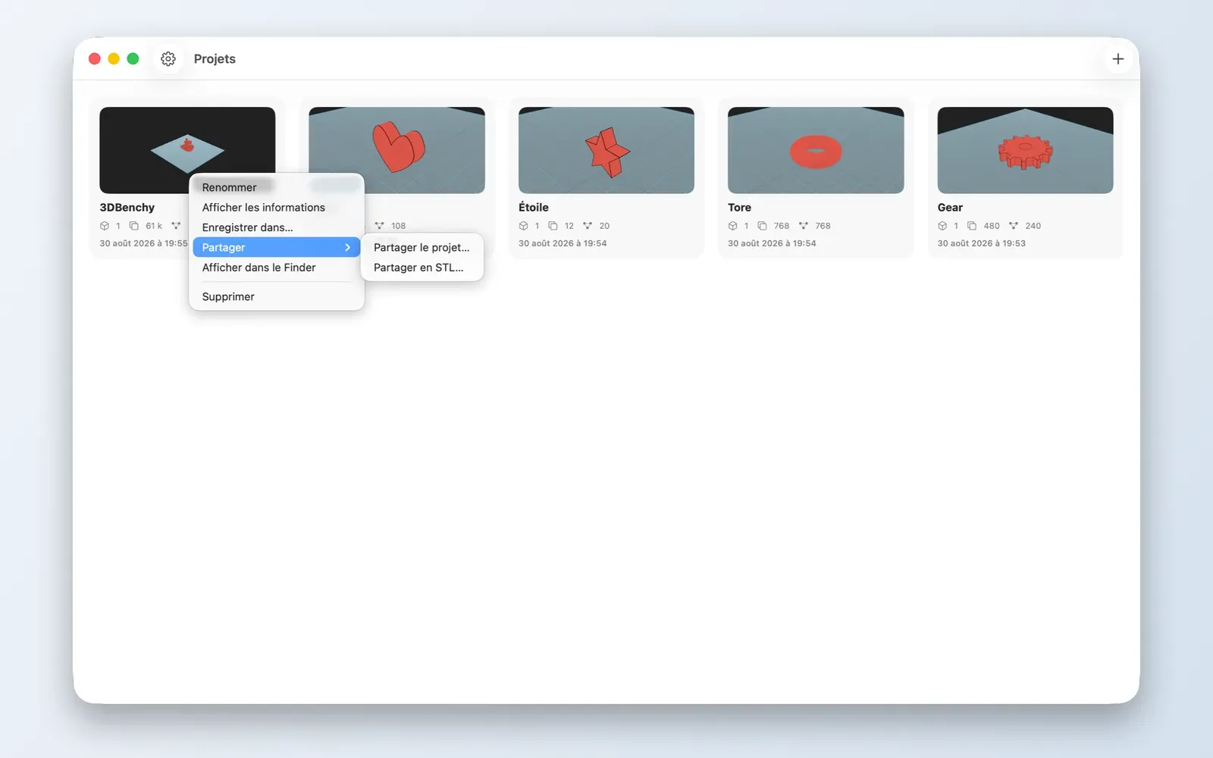1213x758 pixels.
Task: Expand the Partager submenu chevron
Action: pos(348,247)
